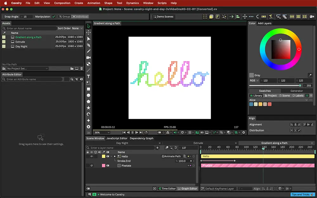Pick the blue swatch in Alice palette
Screen dimensions: 317x198
(x=251, y=104)
